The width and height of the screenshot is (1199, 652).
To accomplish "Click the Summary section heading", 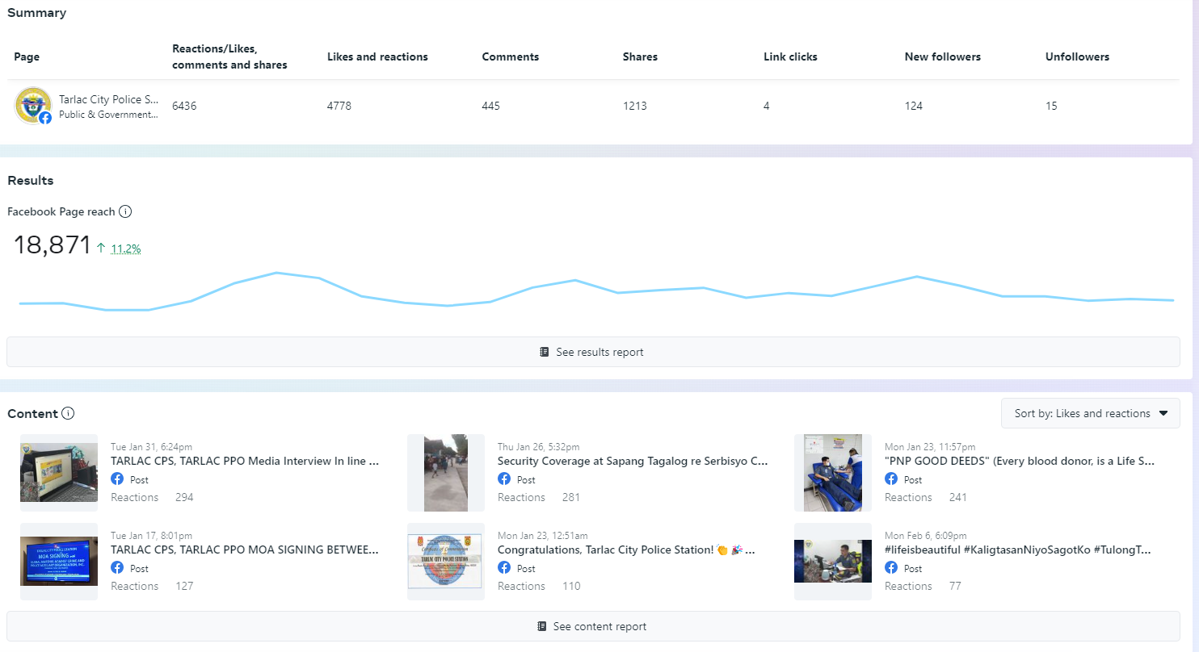I will coord(37,13).
